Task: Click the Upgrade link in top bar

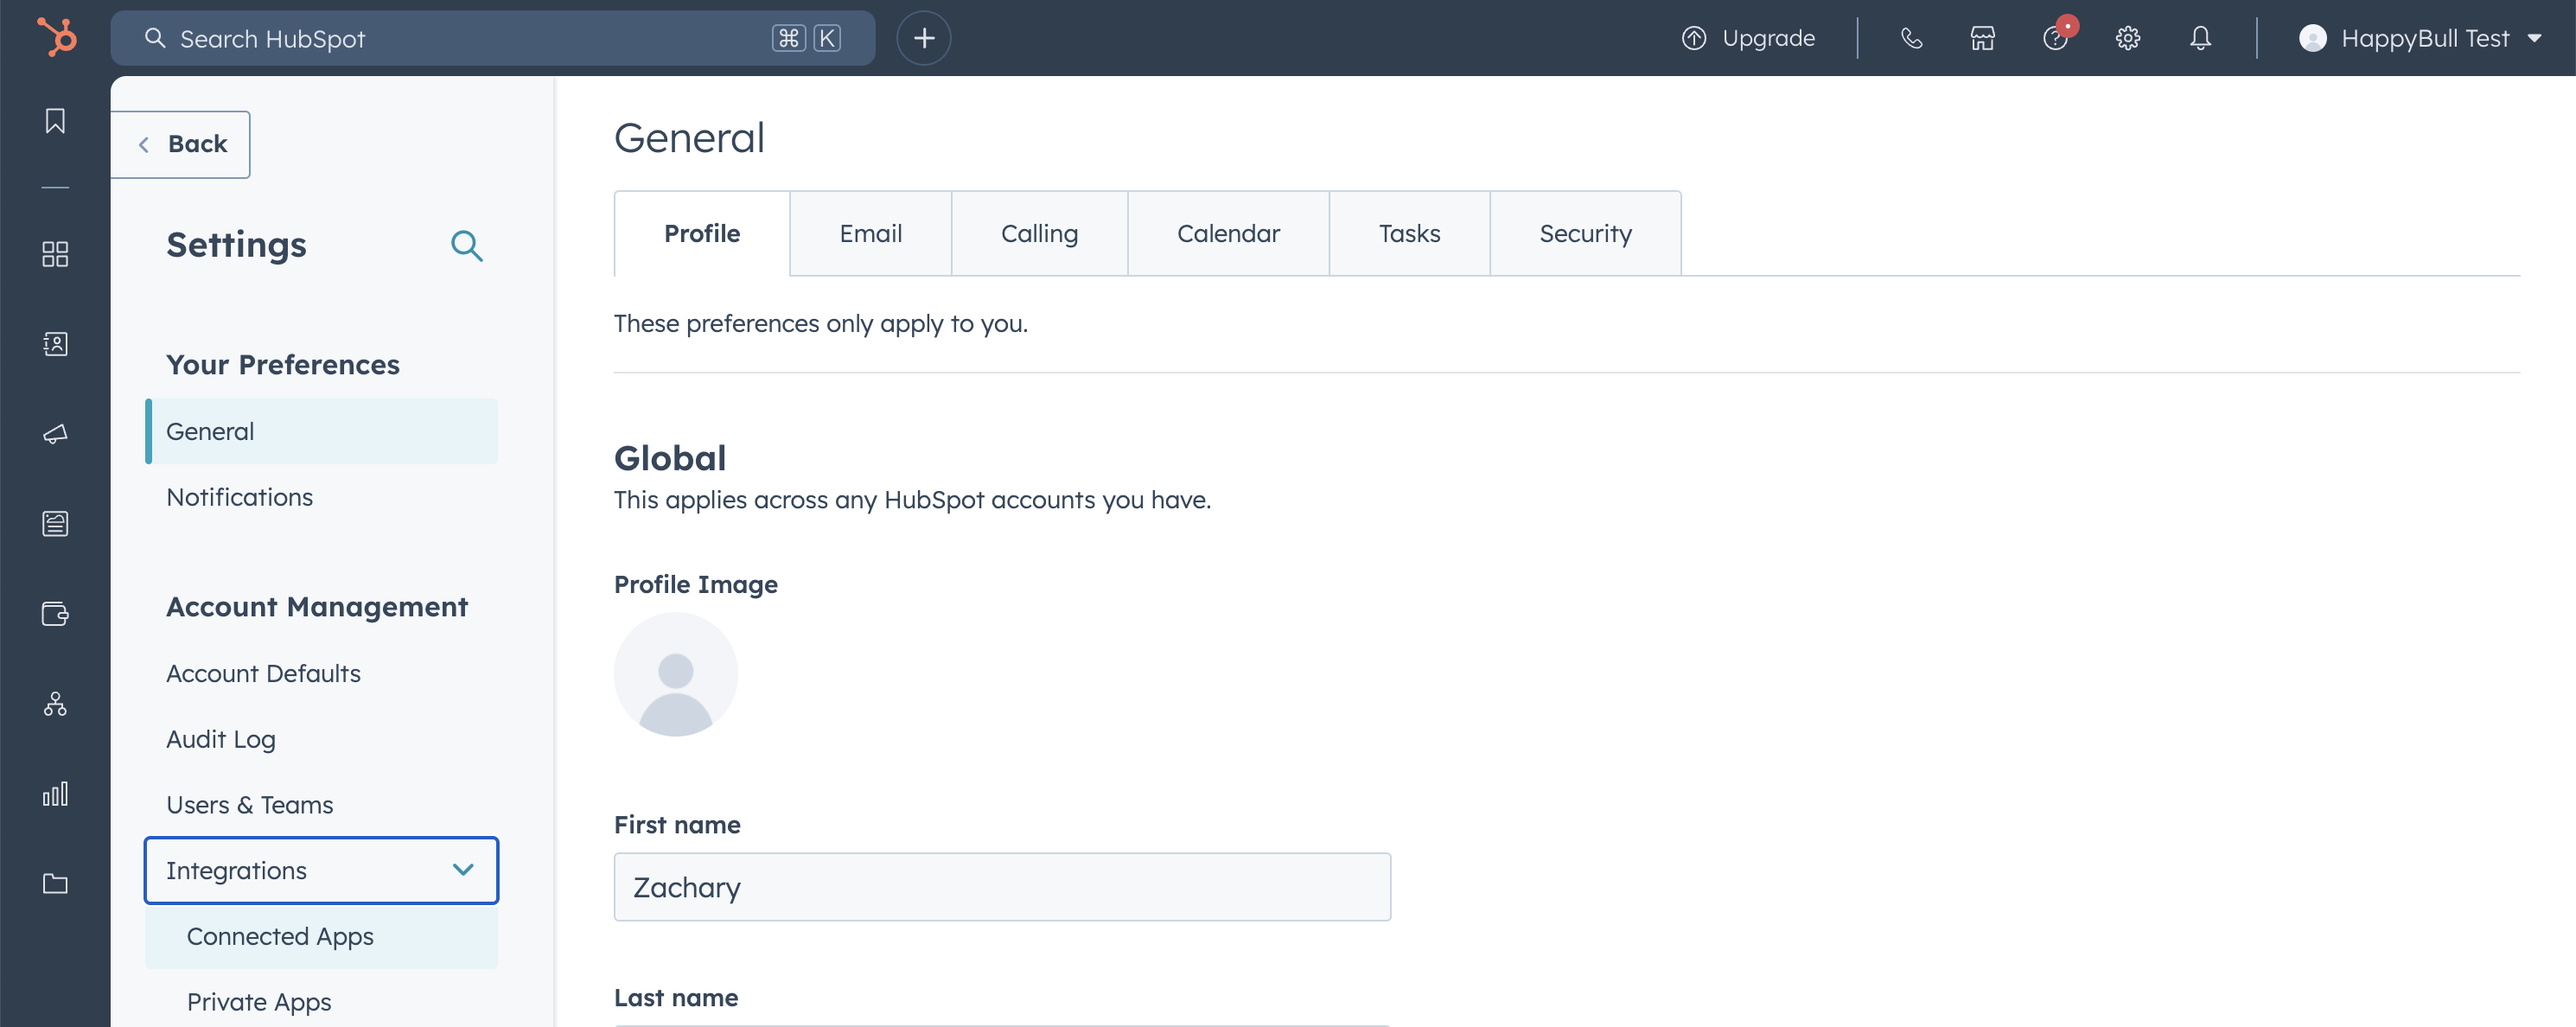Action: click(1749, 38)
